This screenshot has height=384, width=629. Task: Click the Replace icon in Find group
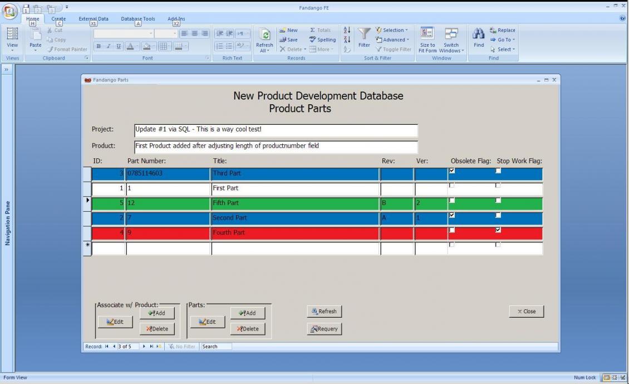[493, 30]
